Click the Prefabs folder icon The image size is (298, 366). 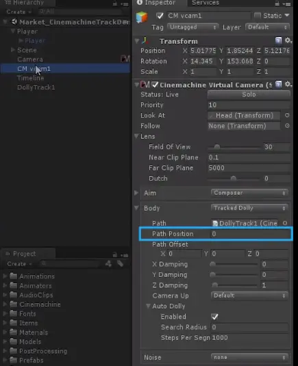coord(14,360)
